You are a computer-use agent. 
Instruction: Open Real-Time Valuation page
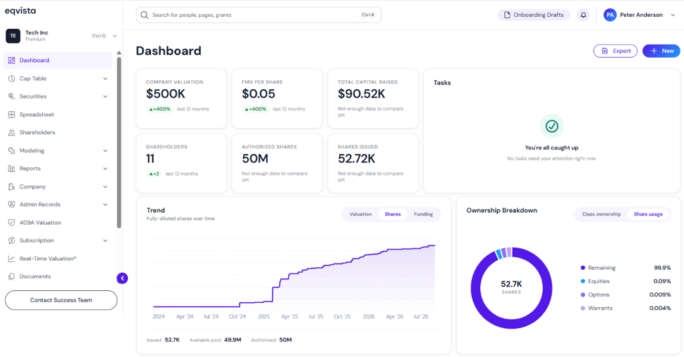[x=58, y=259]
